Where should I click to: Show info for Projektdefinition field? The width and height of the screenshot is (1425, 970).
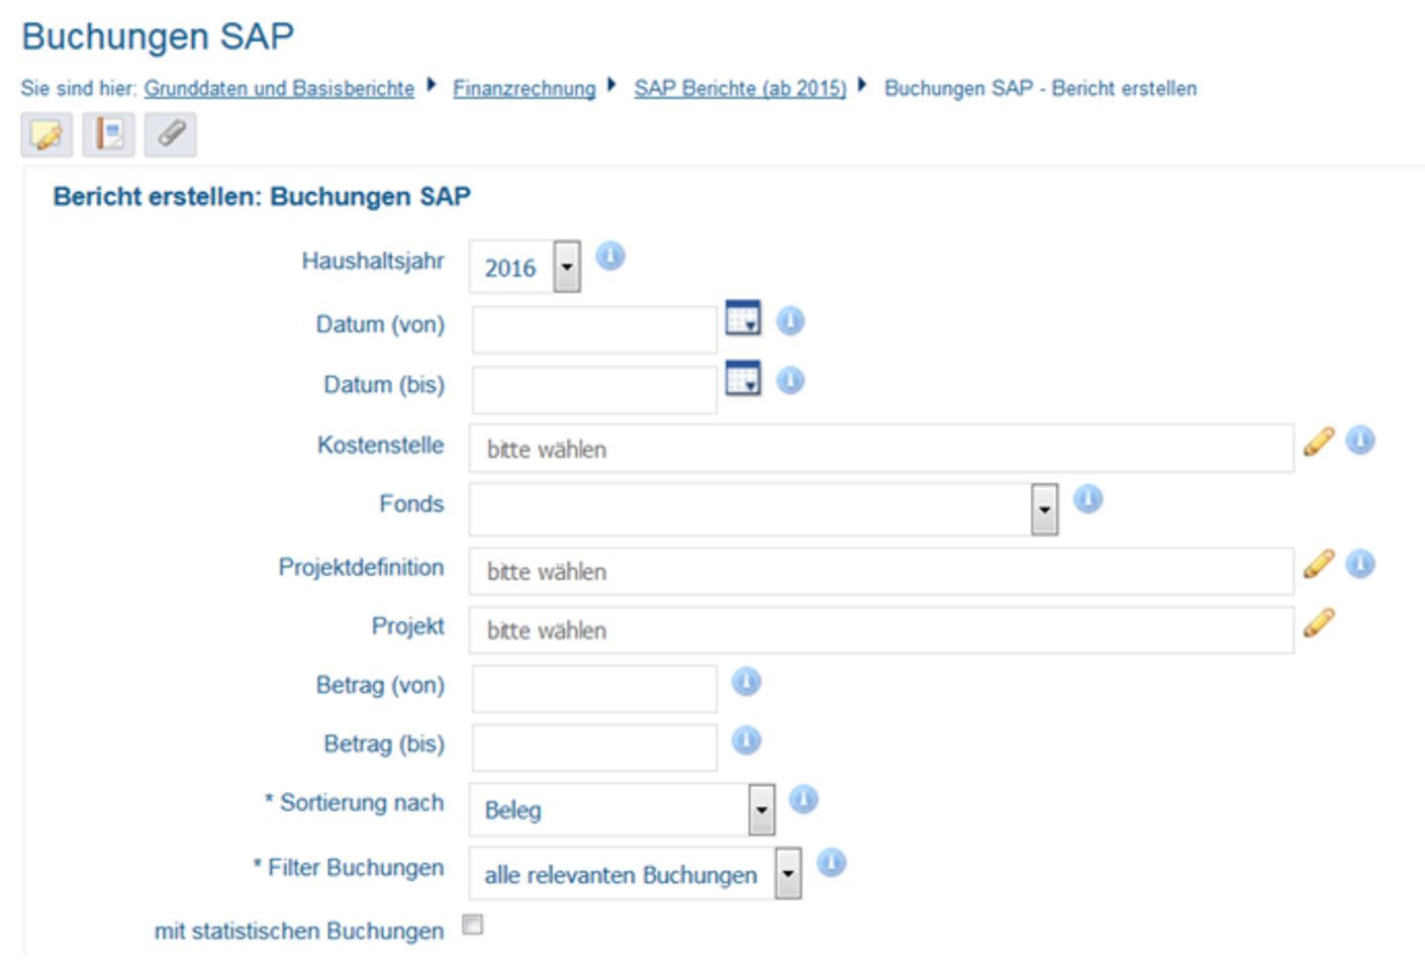click(1361, 564)
